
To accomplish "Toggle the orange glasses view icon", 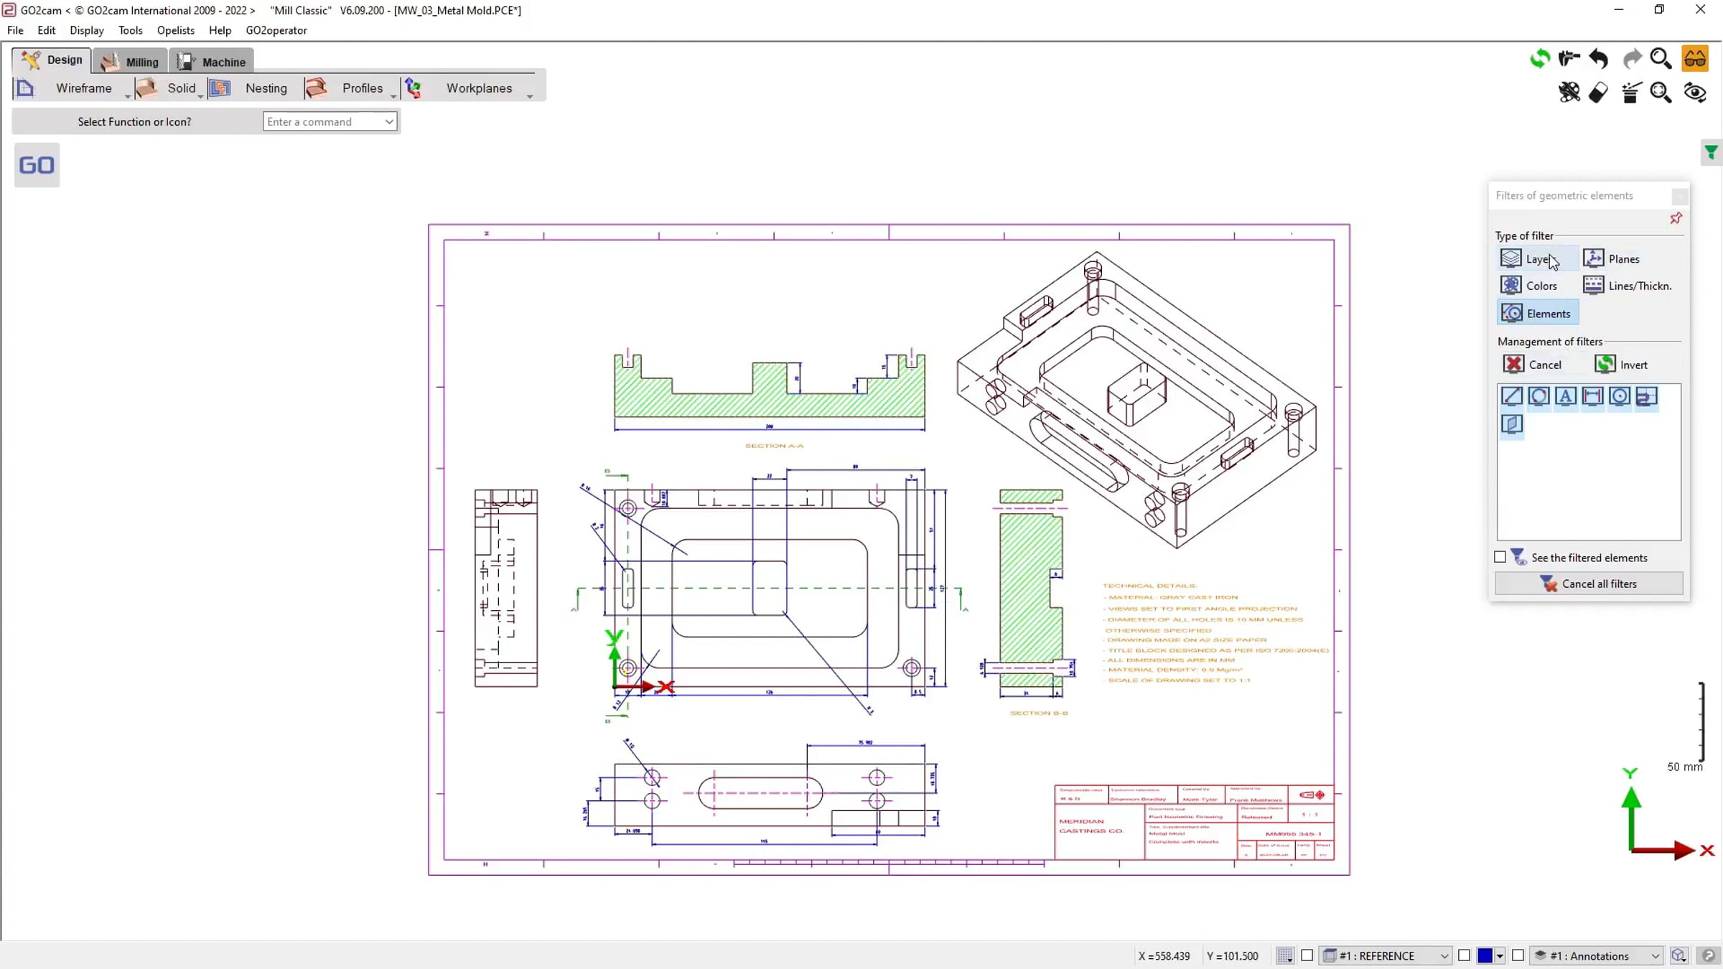I will click(x=1695, y=58).
